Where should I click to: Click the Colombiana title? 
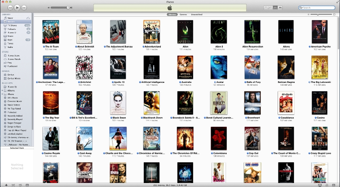[x=220, y=153]
